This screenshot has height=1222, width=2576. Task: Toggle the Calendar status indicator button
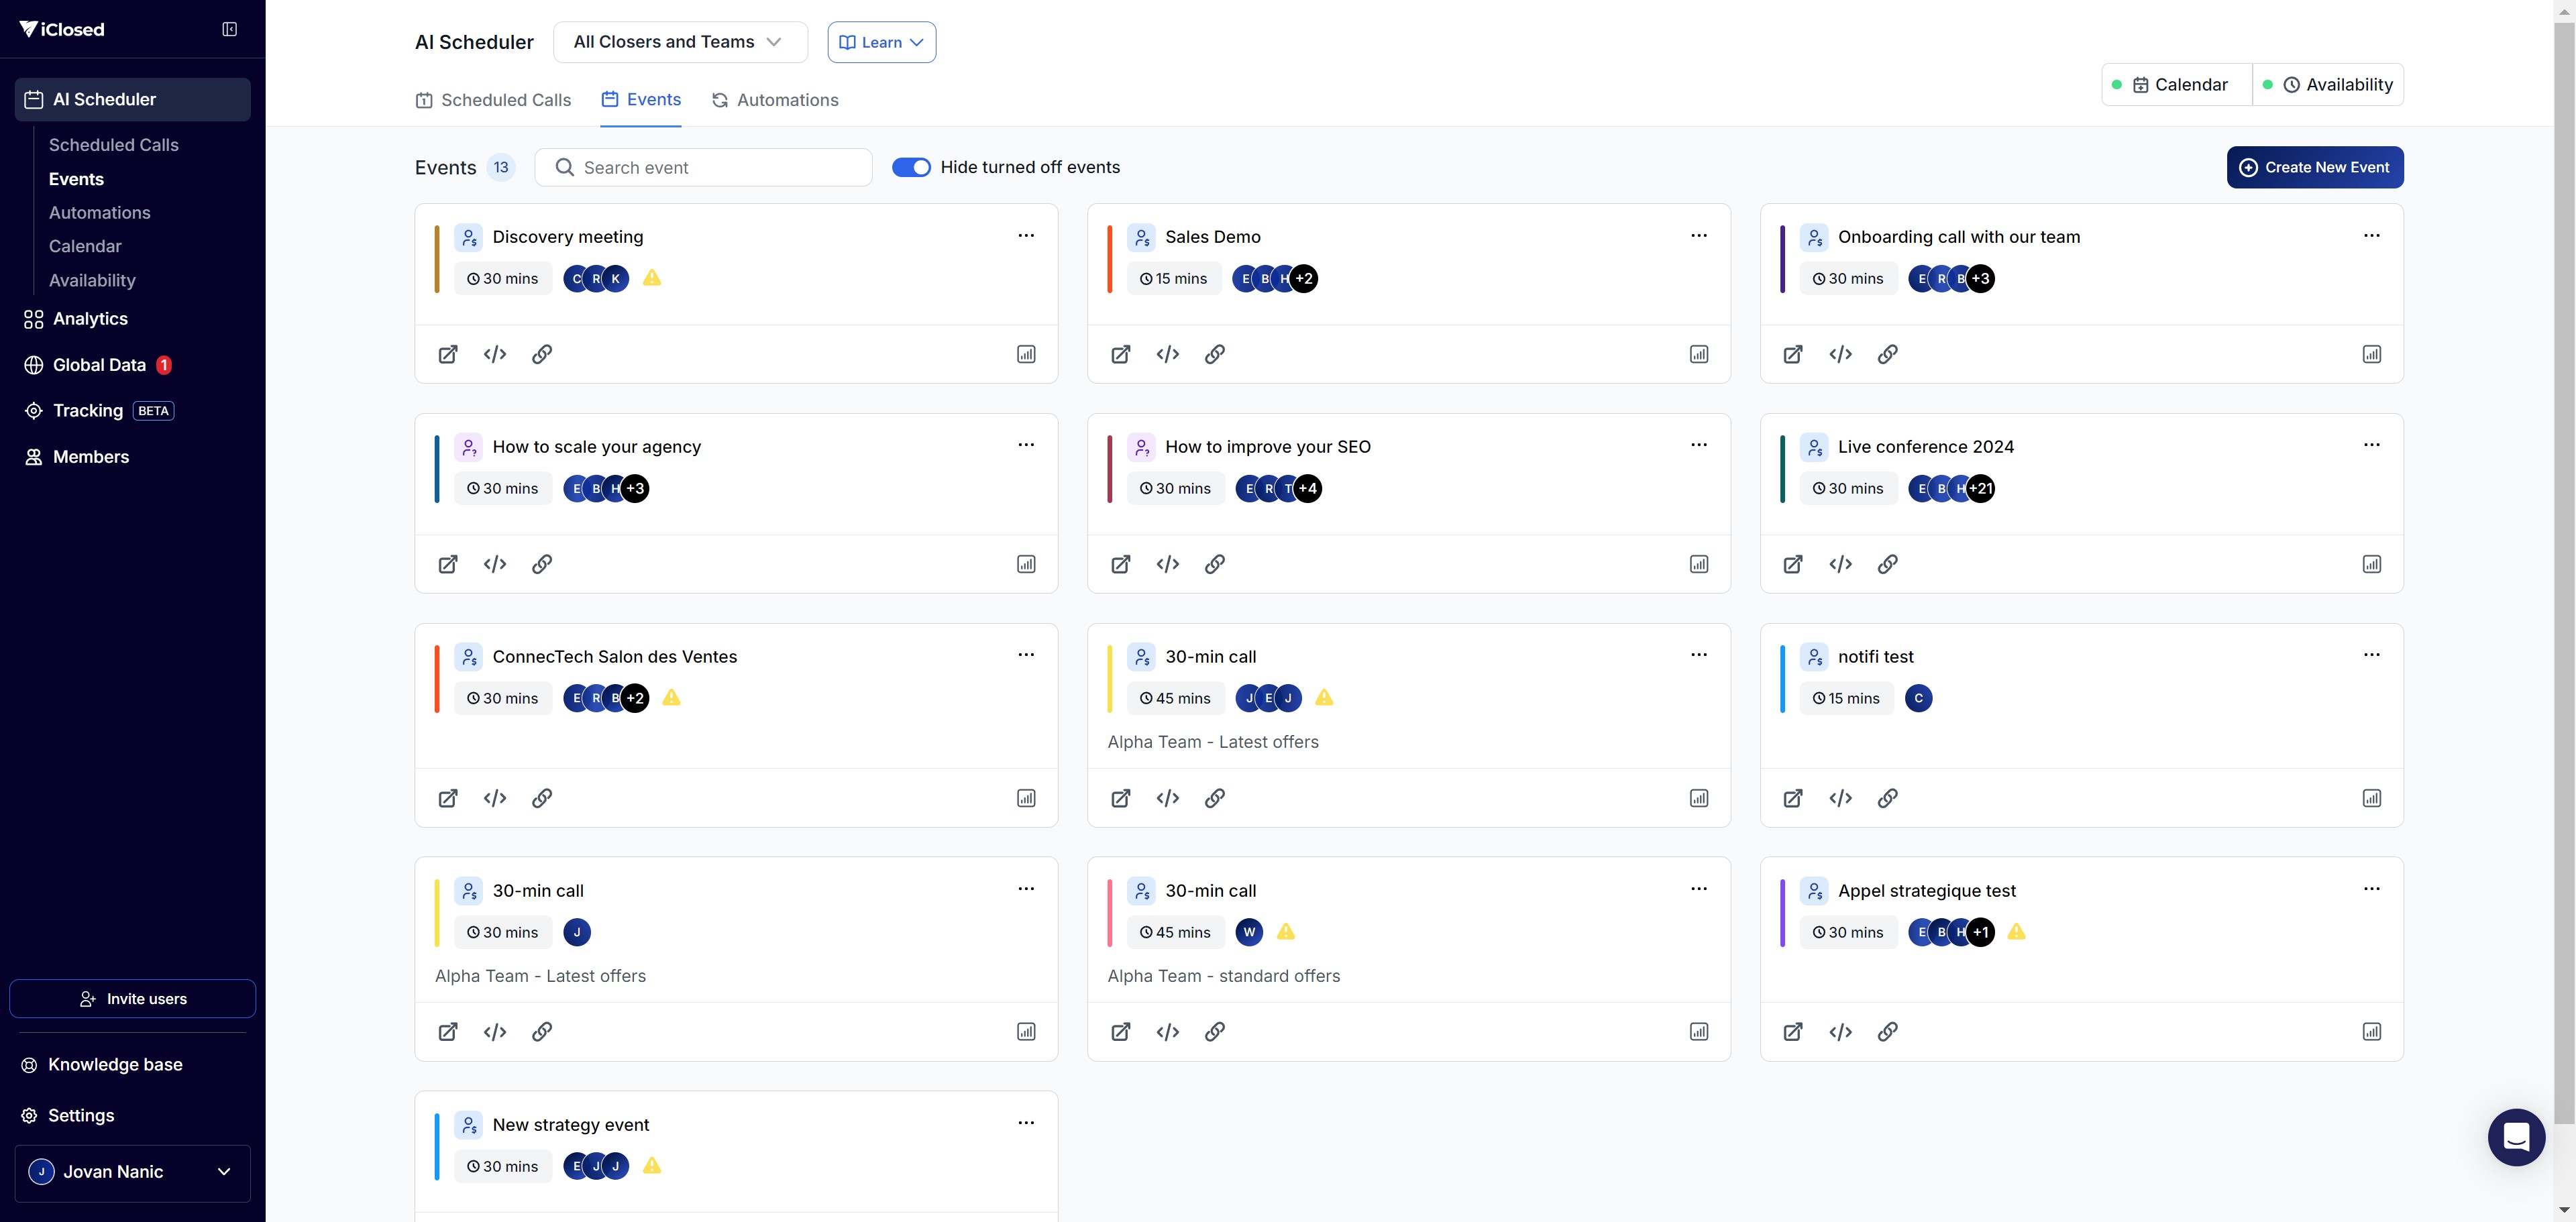pos(2178,85)
